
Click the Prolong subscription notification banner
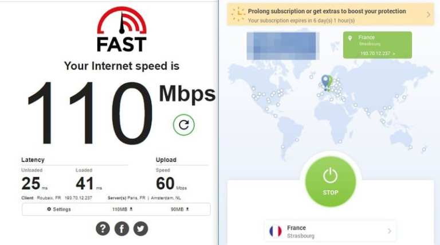point(330,14)
